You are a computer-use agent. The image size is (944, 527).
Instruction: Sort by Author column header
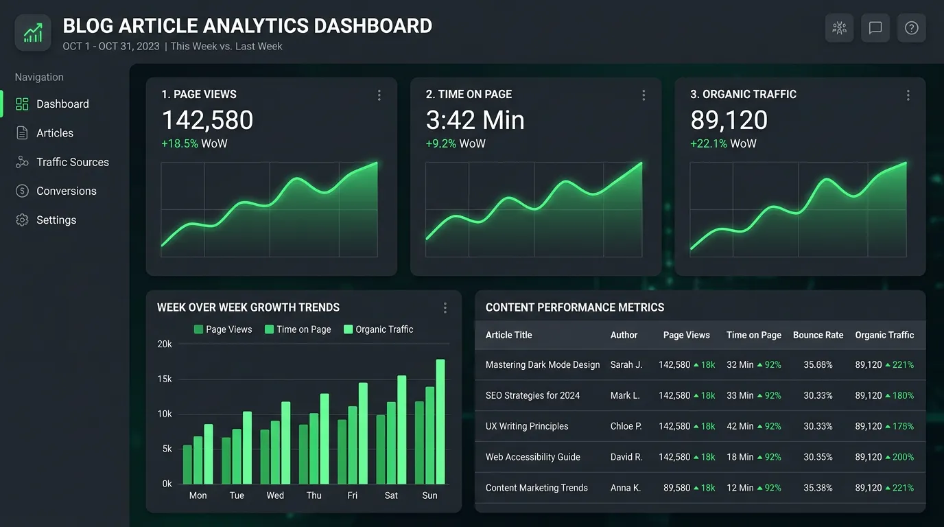tap(624, 335)
